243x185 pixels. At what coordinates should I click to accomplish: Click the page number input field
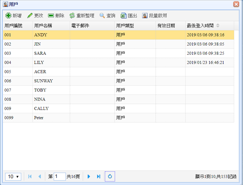click(60, 177)
